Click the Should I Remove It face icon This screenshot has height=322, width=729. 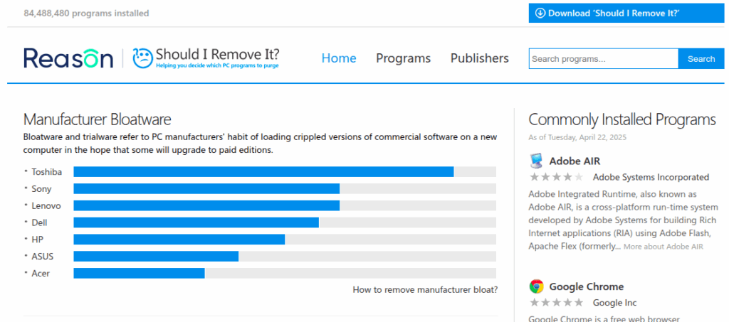(142, 58)
